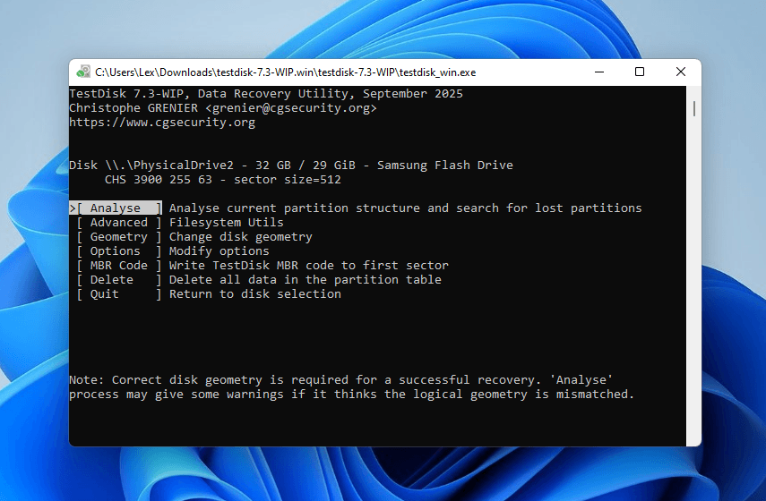Click the 'Note: Correct disk geometry' line
The height and width of the screenshot is (501, 766).
coord(341,380)
